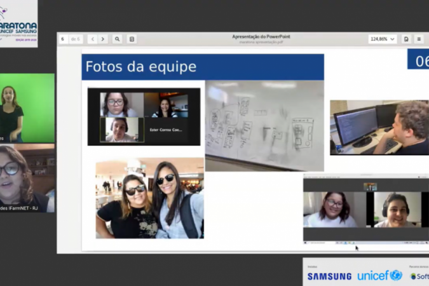Image resolution: width=429 pixels, height=286 pixels.
Task: Open the 124,86% zoom dropdown
Action: click(x=382, y=39)
